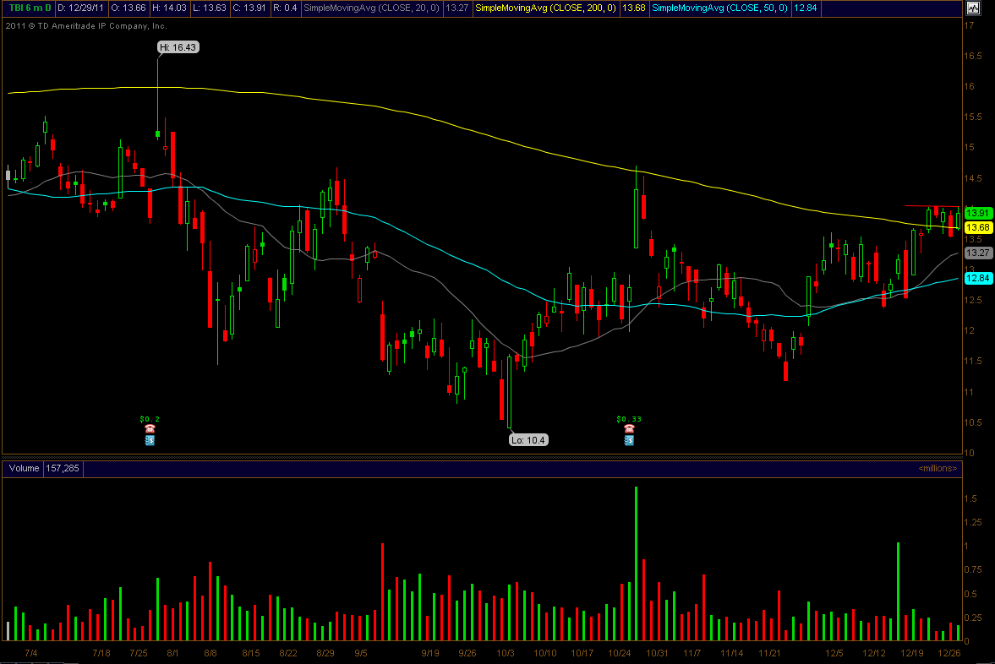Click the C: 13.91 close value
995x664 pixels.
coord(249,8)
